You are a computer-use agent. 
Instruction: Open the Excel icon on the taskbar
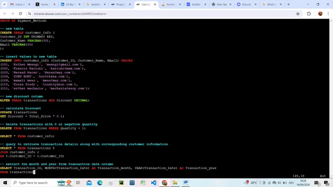coord(143,183)
